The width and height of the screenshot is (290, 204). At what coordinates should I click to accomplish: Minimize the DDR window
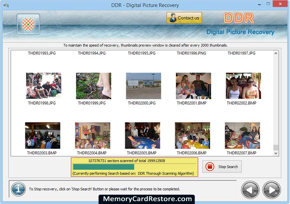coord(259,4)
